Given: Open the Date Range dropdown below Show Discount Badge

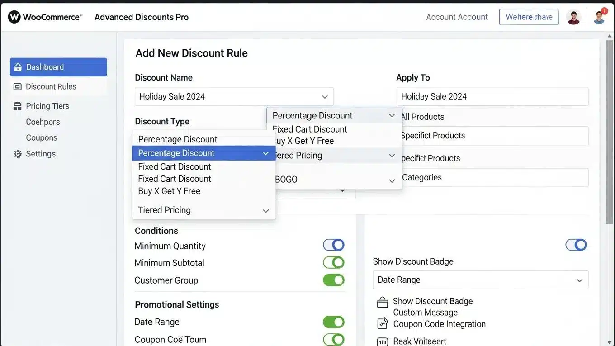Looking at the screenshot, I should point(480,280).
